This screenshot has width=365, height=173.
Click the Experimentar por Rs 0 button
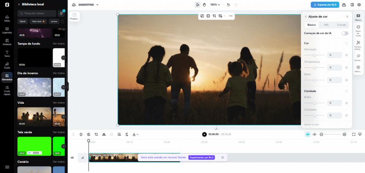click(x=202, y=157)
